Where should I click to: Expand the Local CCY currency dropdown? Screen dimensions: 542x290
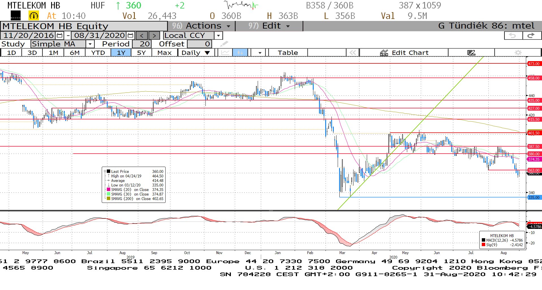click(218, 36)
